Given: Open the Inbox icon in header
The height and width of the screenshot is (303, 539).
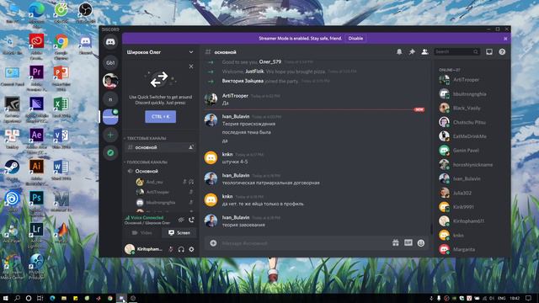Looking at the screenshot, I should (x=489, y=52).
